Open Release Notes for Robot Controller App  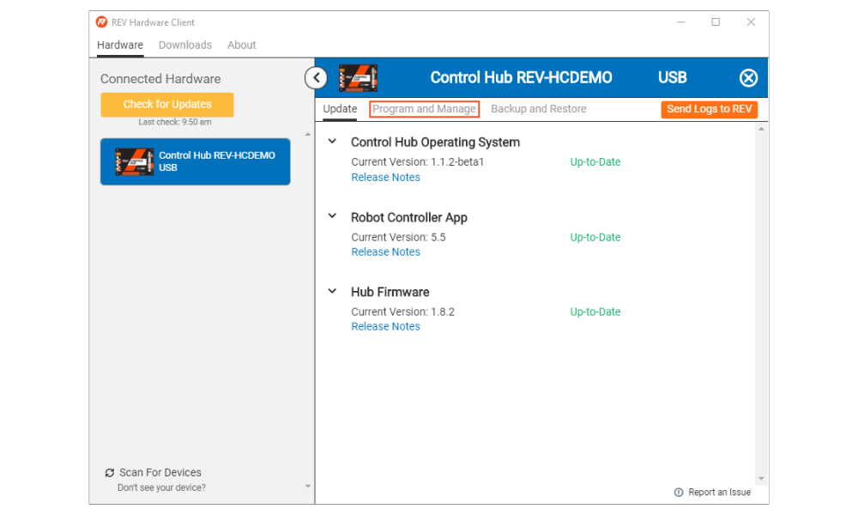tap(385, 252)
